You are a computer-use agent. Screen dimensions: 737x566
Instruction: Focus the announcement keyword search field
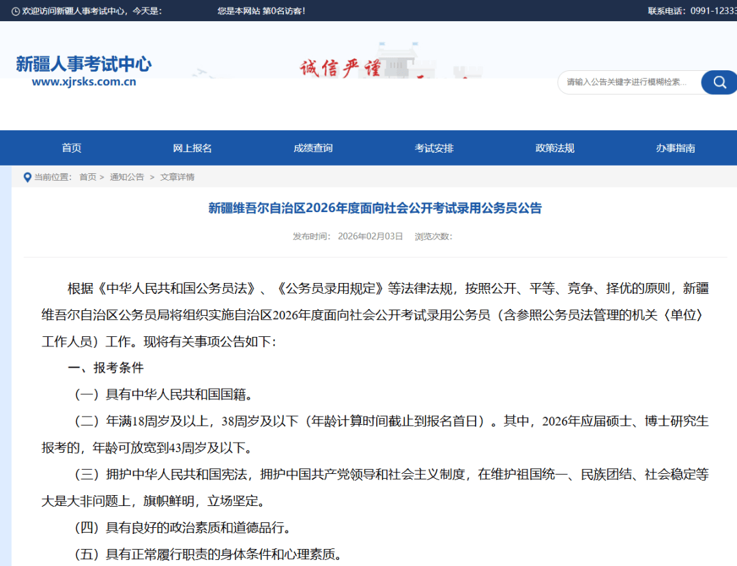(x=628, y=83)
